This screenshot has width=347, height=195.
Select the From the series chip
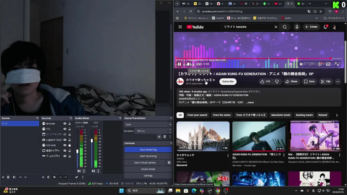221,115
